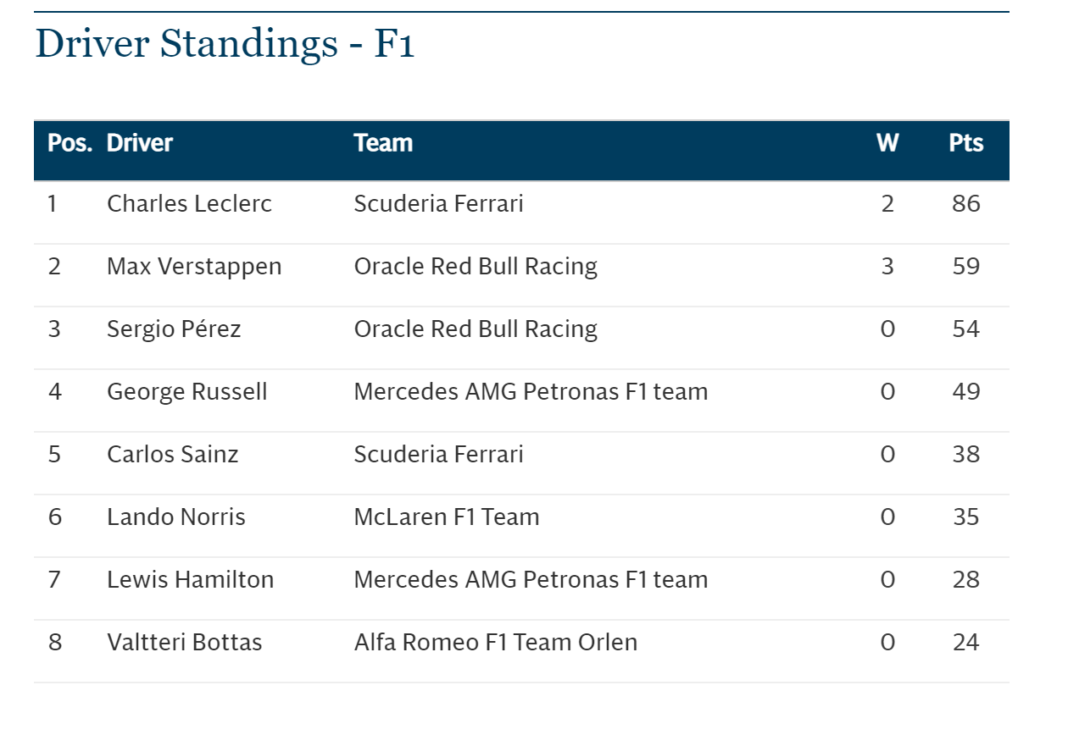
Task: Click the W wins column header
Action: pyautogui.click(x=887, y=143)
